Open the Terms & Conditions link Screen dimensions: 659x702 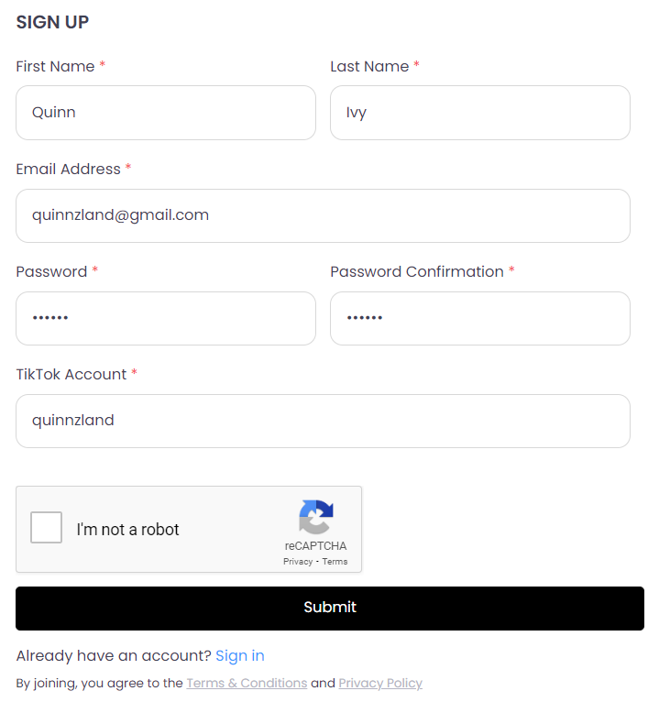pos(247,683)
